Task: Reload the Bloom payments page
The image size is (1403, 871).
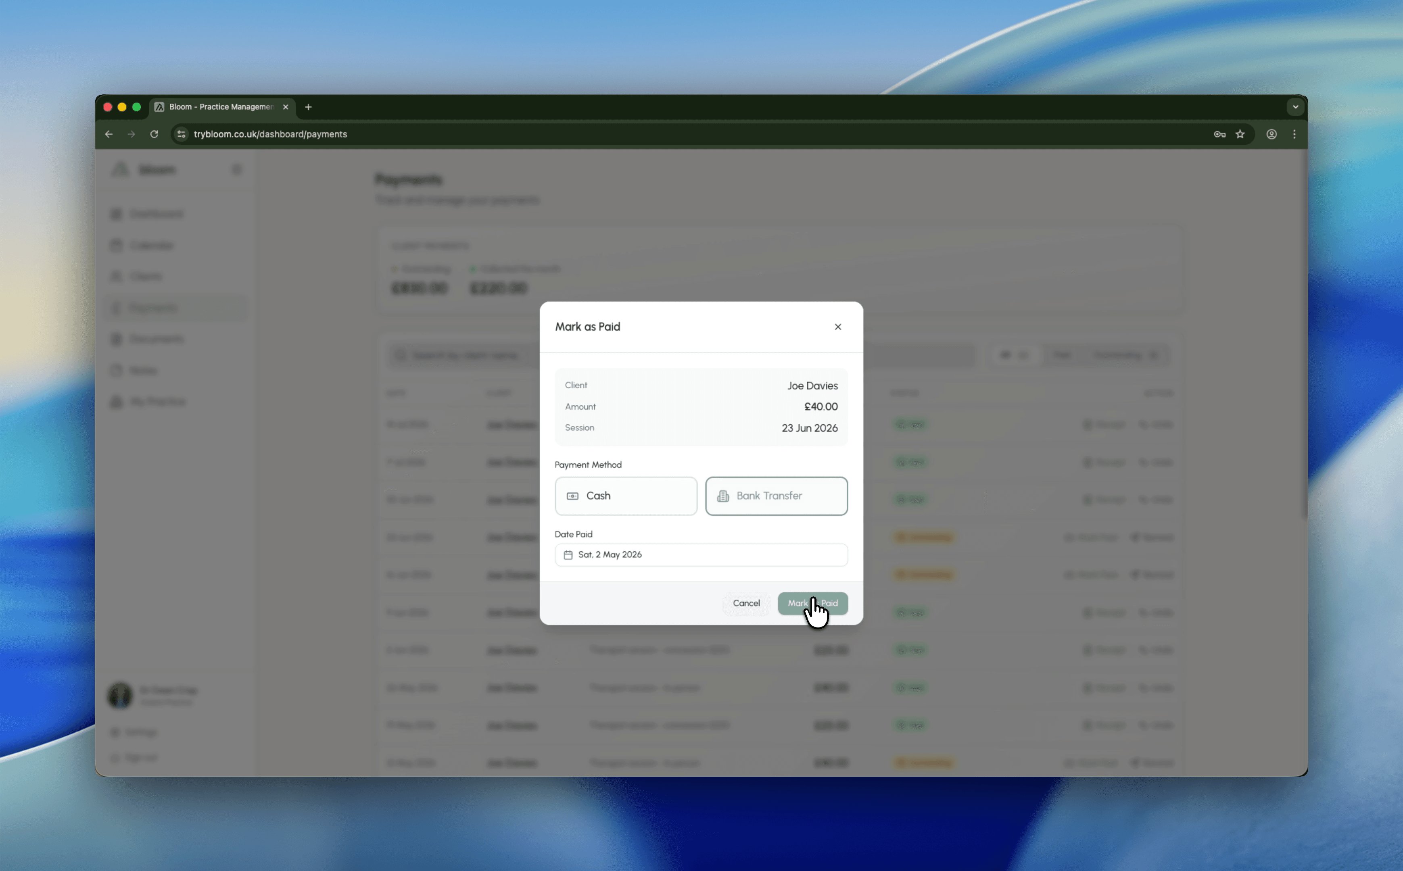Action: [x=154, y=134]
